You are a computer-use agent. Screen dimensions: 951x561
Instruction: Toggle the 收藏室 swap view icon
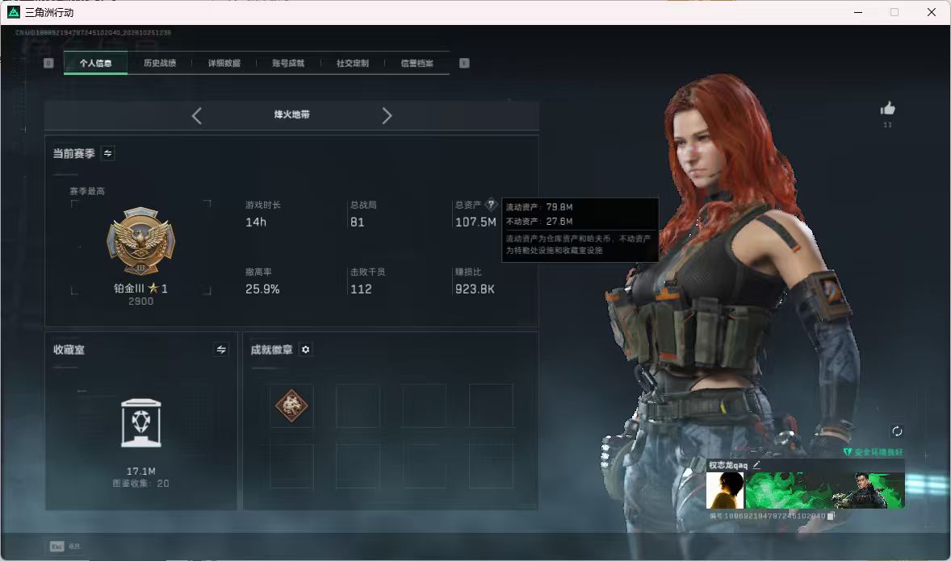point(220,350)
